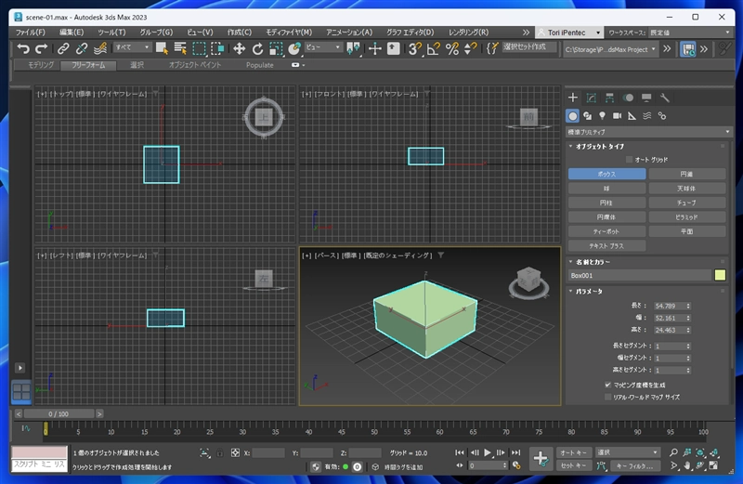Click the チューブ tube primitive button
743x484 pixels.
click(687, 203)
